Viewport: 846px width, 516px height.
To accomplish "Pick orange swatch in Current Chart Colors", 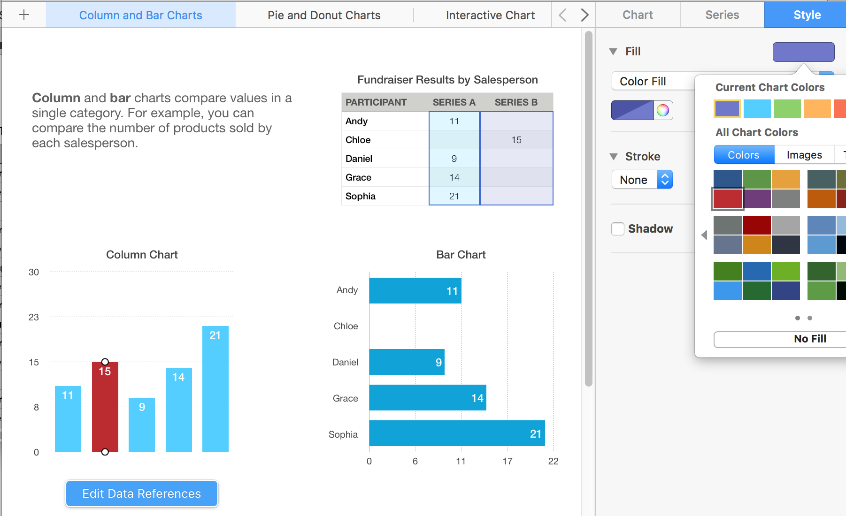I will [x=817, y=109].
